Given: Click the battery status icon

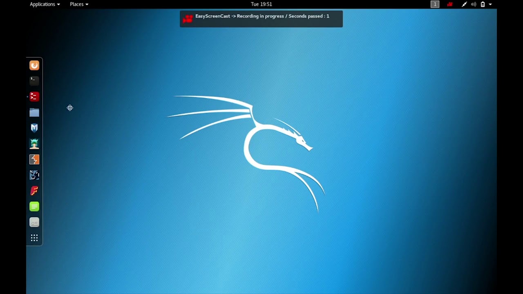Looking at the screenshot, I should [483, 4].
